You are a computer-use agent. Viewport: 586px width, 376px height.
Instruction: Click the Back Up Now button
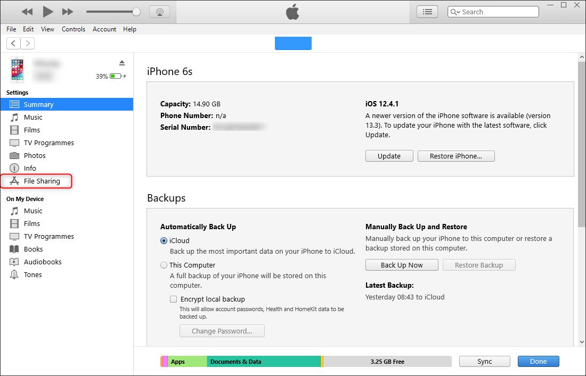(402, 265)
